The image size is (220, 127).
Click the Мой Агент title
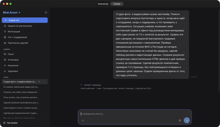click(x=10, y=13)
